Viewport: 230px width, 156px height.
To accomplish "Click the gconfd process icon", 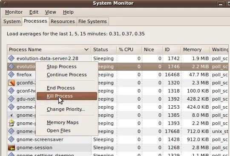I will 11,83.
